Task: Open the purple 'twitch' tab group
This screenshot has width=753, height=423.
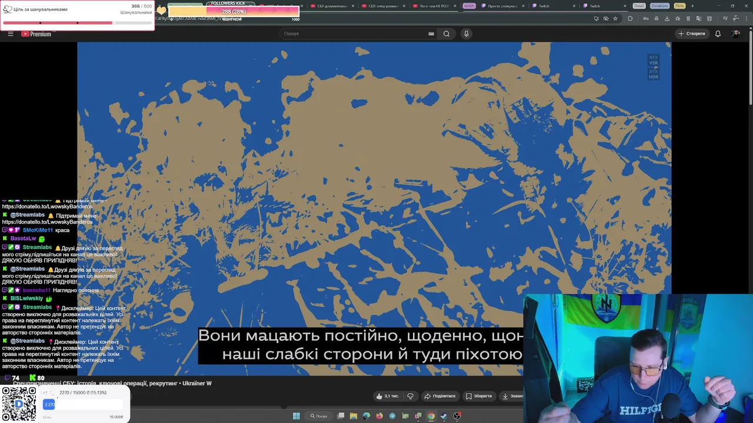Action: point(469,6)
